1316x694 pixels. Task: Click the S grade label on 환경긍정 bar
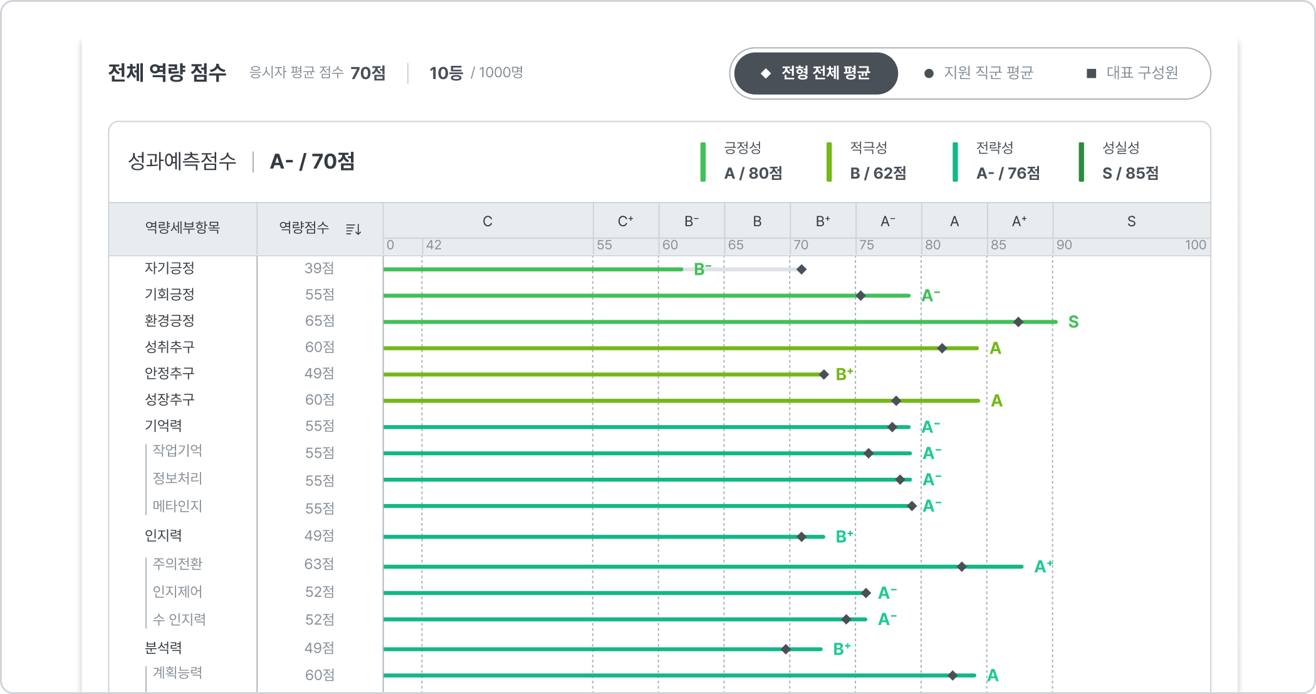tap(1073, 322)
